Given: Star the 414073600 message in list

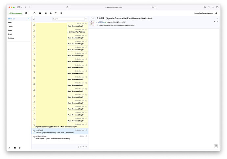Looking at the screenshot, I should click(x=86, y=130).
